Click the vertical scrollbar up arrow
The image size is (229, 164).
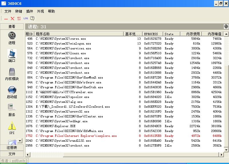point(226,34)
